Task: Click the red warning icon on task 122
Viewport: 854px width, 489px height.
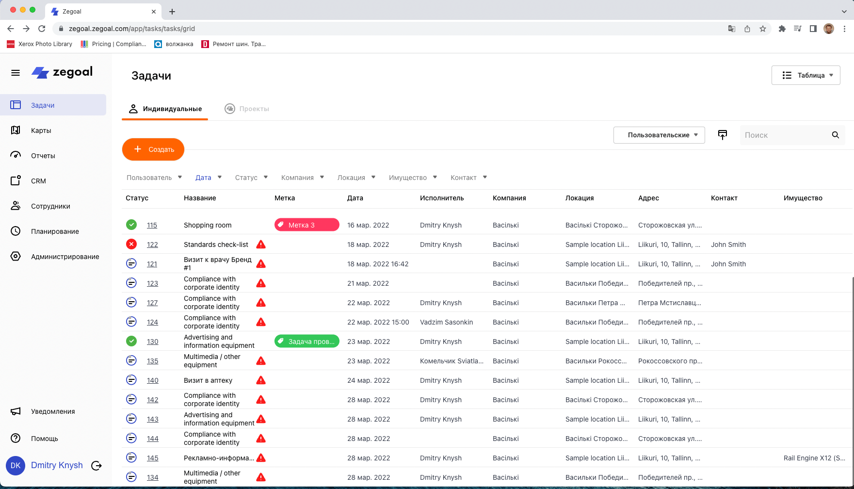Action: pos(261,244)
